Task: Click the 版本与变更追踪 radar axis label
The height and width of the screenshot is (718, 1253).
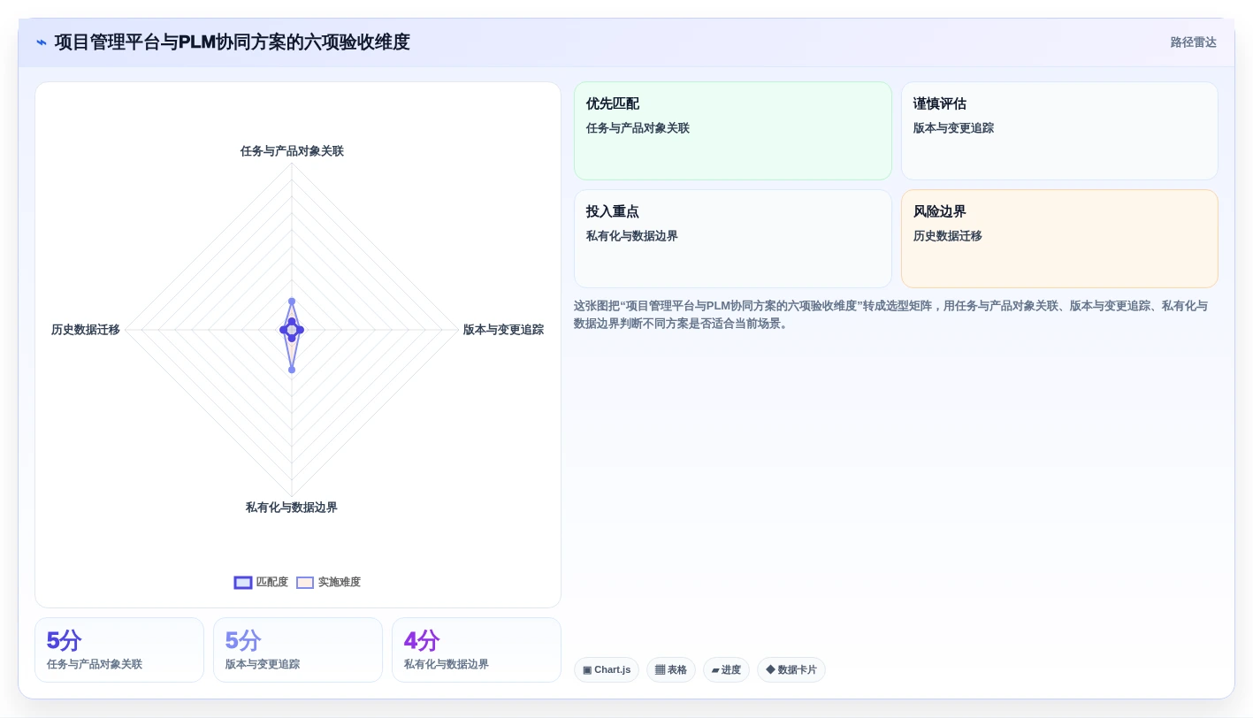Action: (x=503, y=330)
